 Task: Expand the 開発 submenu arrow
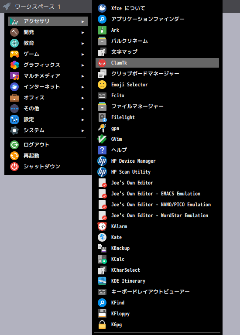83,32
